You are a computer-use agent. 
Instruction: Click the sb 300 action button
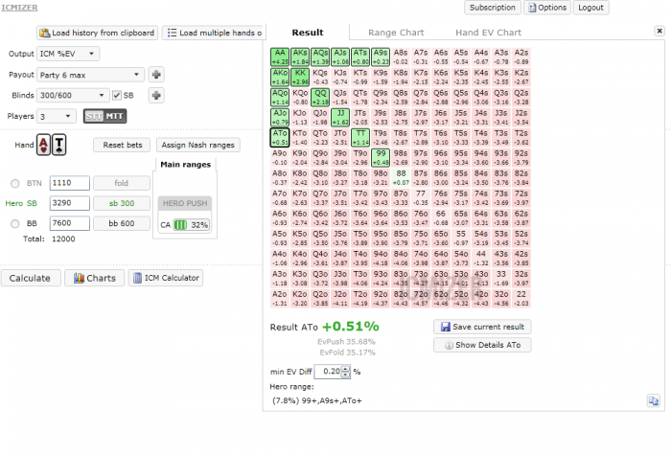point(122,203)
